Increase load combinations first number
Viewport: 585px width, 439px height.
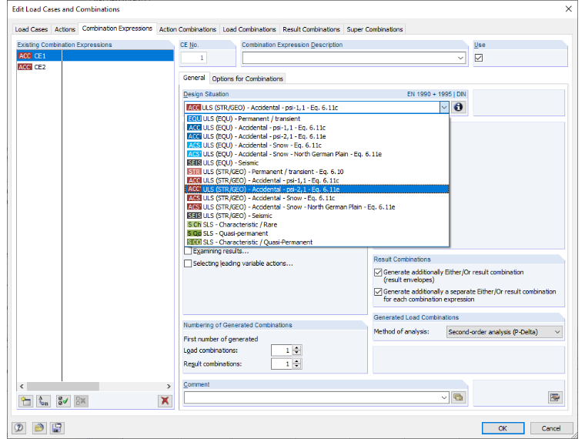(296, 348)
